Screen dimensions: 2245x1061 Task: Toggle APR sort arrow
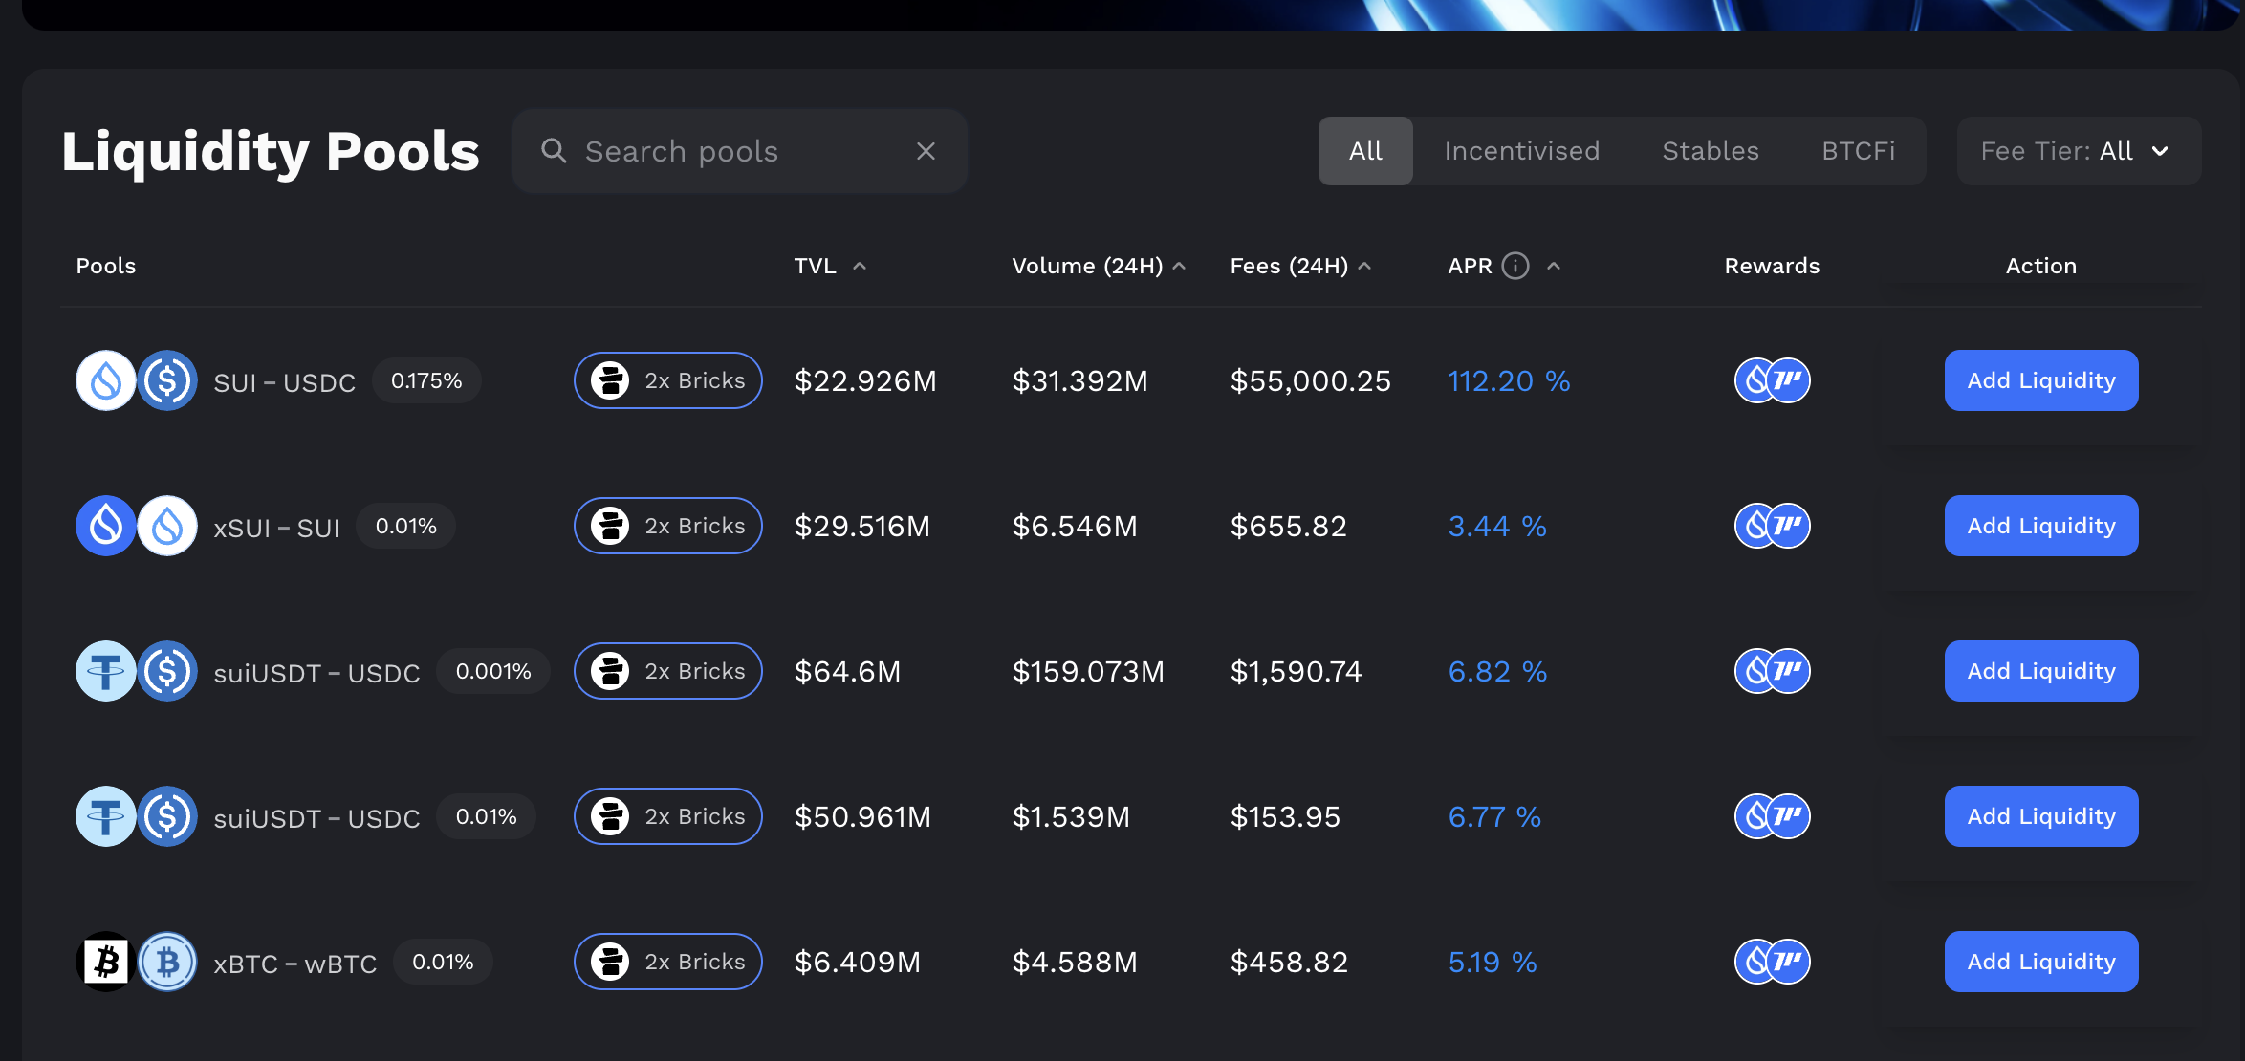(x=1554, y=266)
